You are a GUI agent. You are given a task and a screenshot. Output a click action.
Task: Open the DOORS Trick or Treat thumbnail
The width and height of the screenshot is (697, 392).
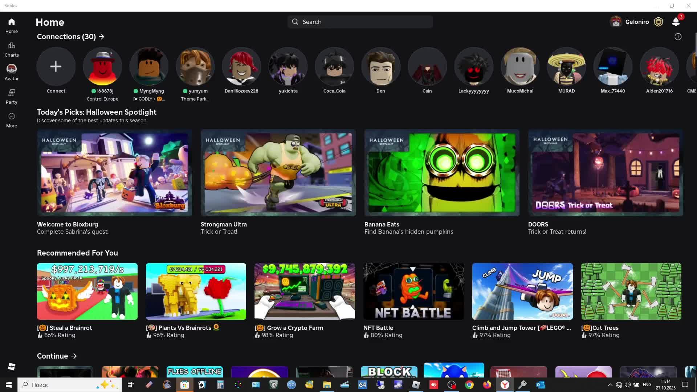[x=605, y=173]
